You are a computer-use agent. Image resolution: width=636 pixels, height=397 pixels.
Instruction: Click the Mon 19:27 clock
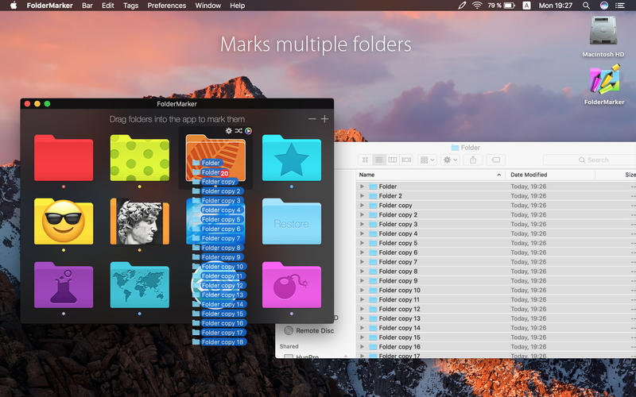[x=555, y=6]
